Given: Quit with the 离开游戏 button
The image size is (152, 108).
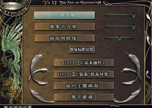Looking at the screenshot, I should (x=84, y=97).
